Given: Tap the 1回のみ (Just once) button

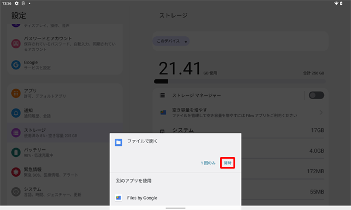Looking at the screenshot, I should [x=208, y=163].
